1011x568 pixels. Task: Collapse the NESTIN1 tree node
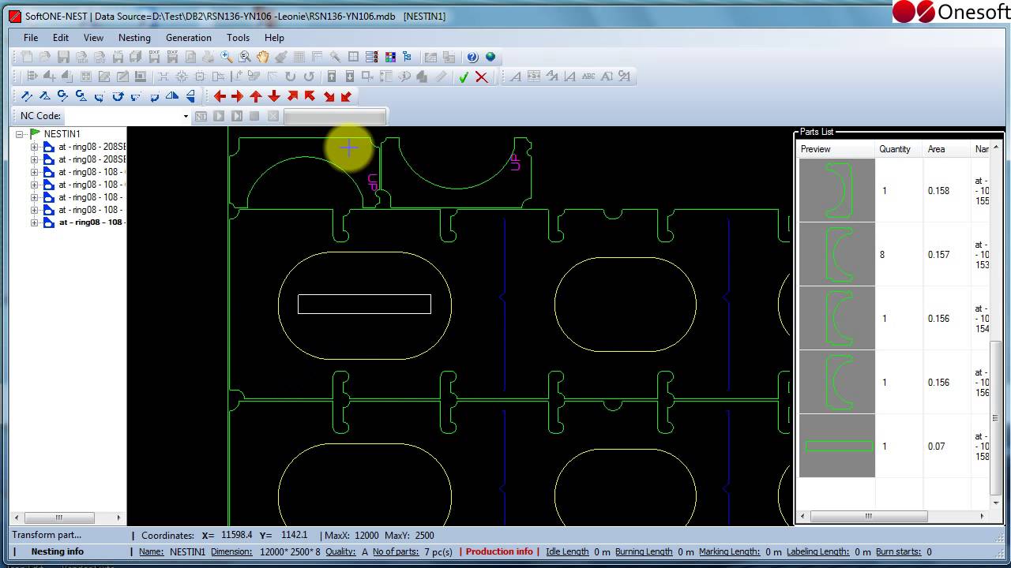[20, 134]
